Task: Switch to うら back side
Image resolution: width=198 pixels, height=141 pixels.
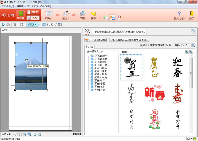Action: pos(32,18)
